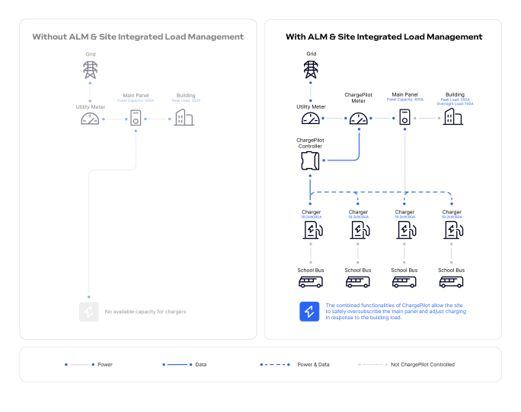Click the grey lightning icon beside no available capacity
Screen dimensions: 521x412
[89, 312]
